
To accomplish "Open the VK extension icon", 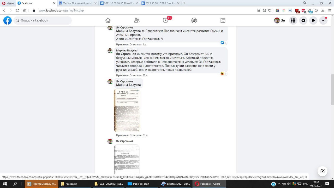I will coord(290,10).
